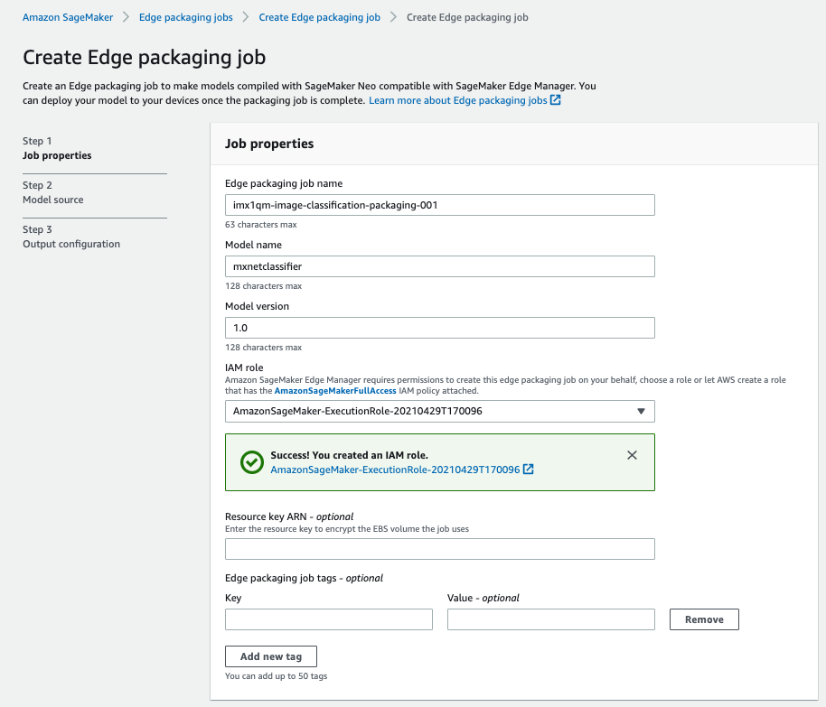Focus the tag Key input

[329, 619]
